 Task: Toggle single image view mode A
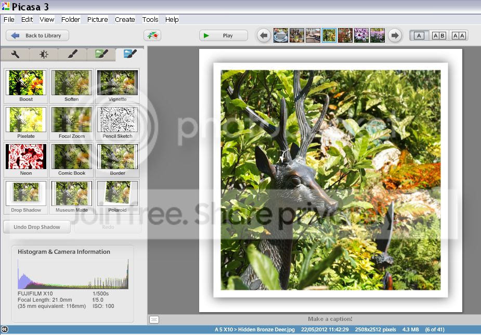point(420,35)
